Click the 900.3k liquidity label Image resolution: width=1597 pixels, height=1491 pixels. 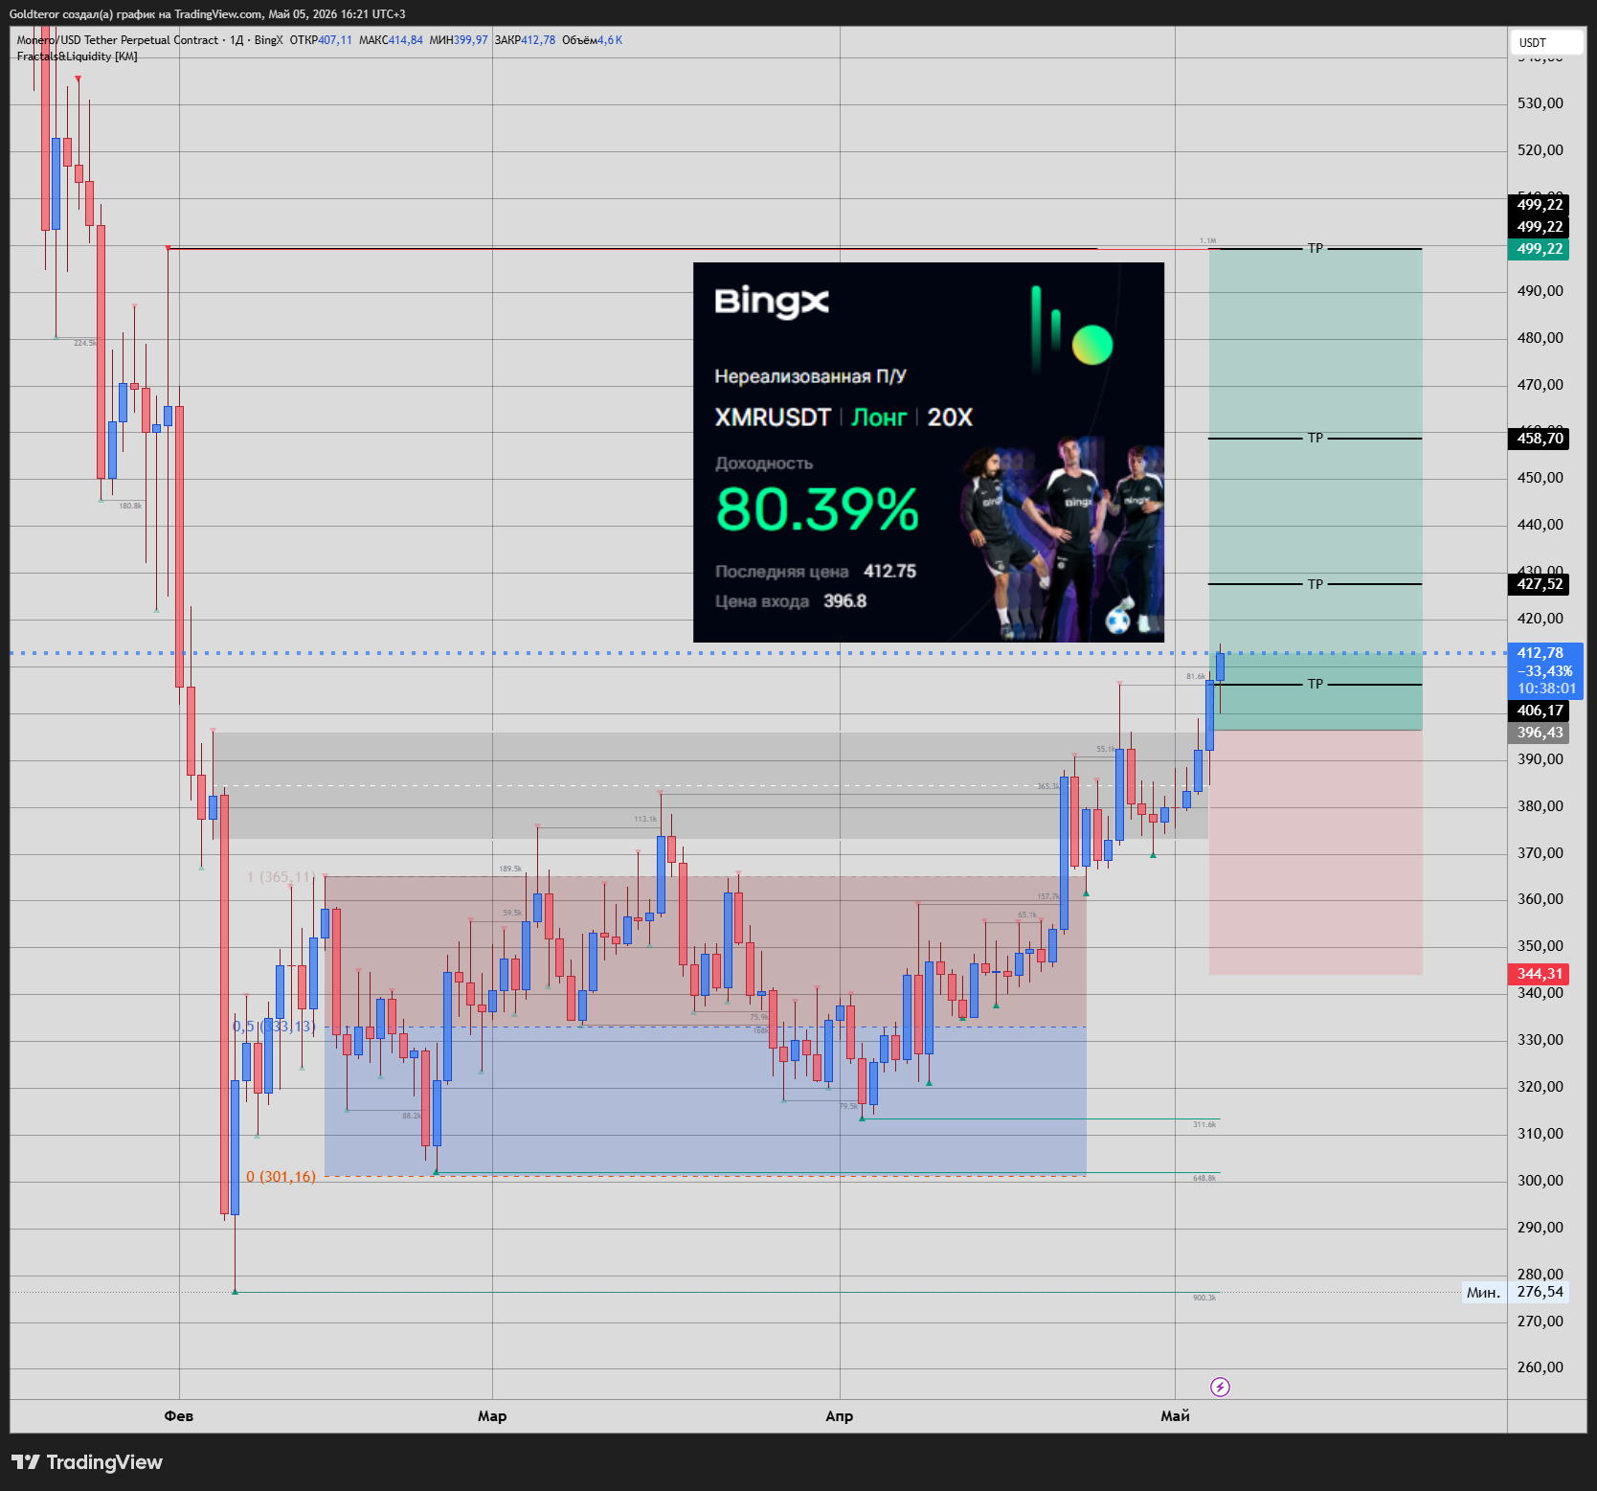click(x=1204, y=1299)
